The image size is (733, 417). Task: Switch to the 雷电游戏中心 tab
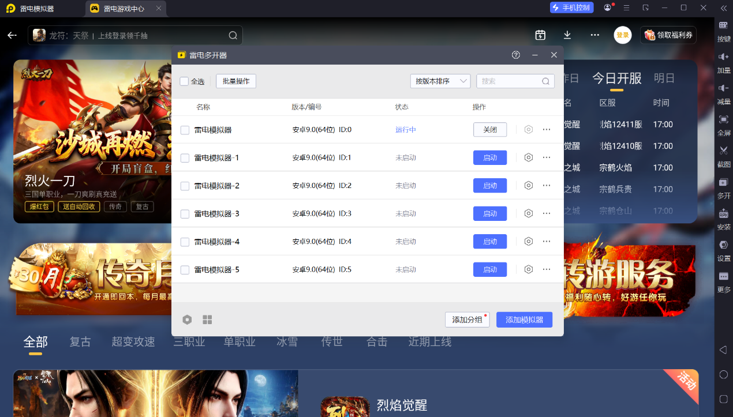(x=125, y=8)
